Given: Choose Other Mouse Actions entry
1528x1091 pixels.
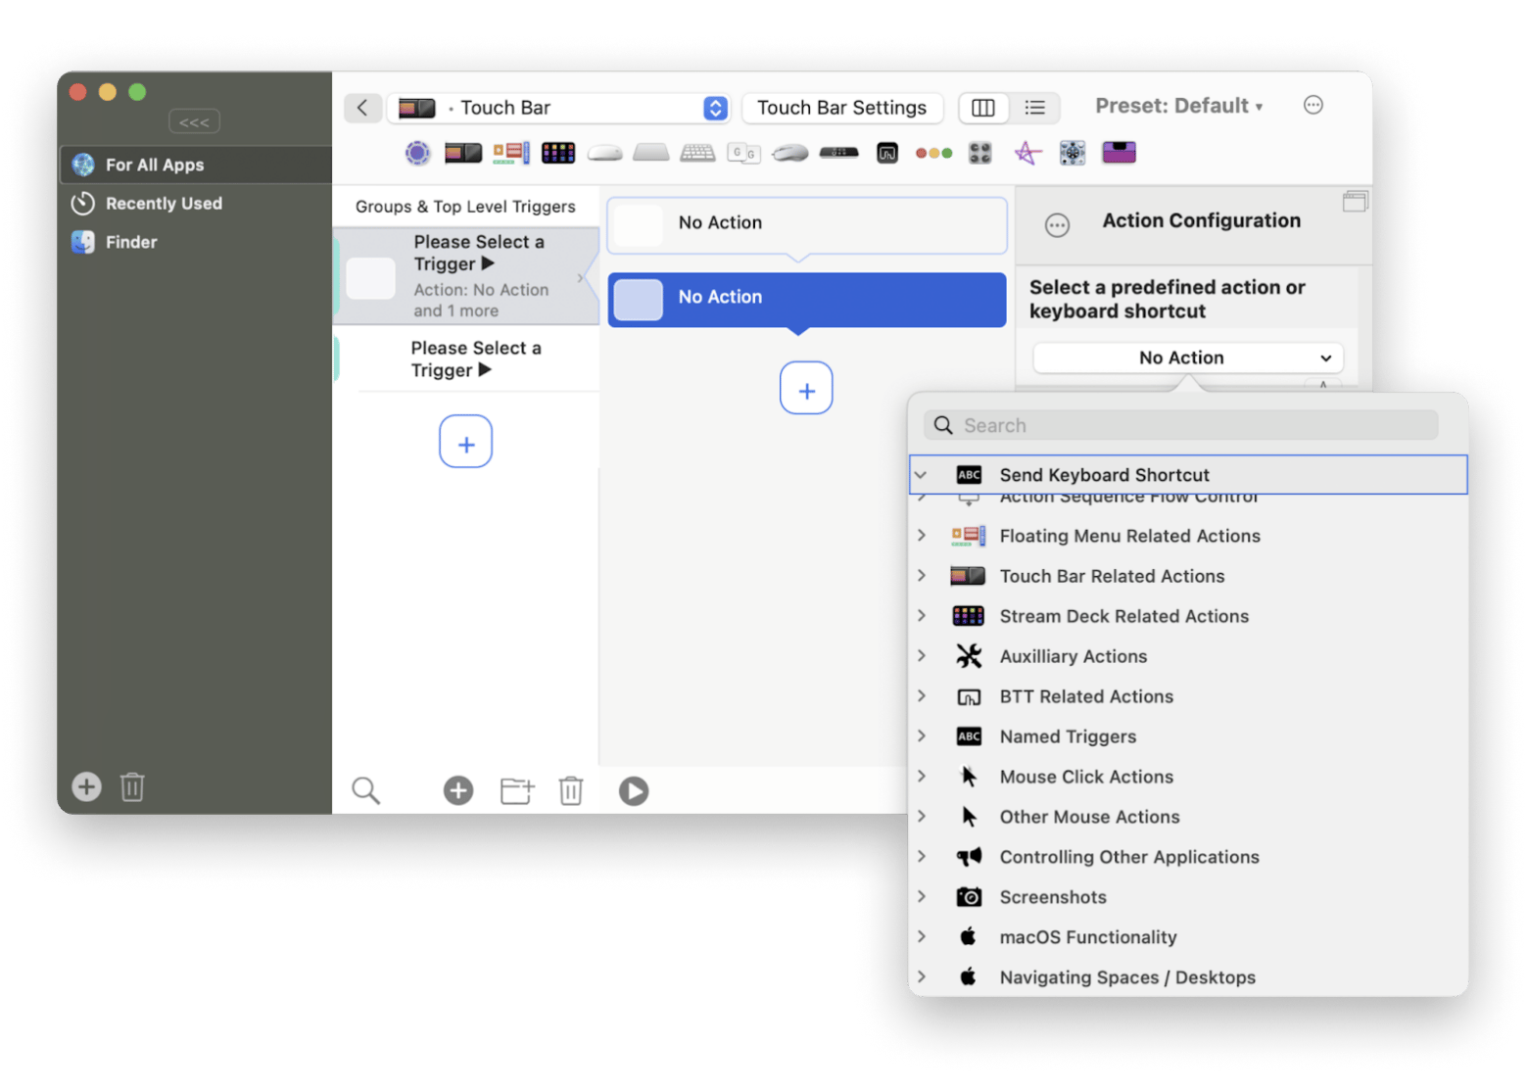Looking at the screenshot, I should tap(1188, 817).
